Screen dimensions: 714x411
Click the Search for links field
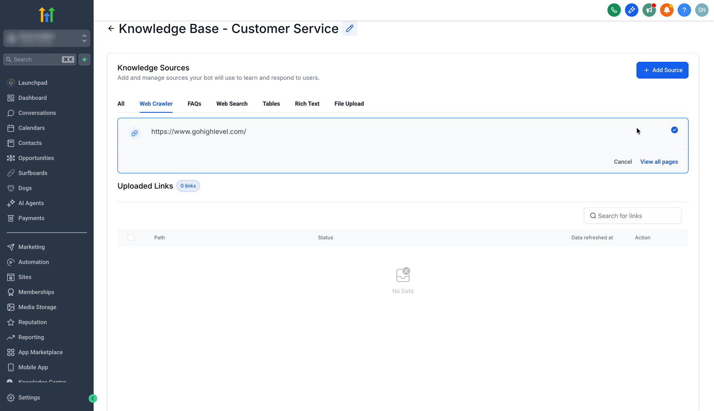click(x=632, y=216)
